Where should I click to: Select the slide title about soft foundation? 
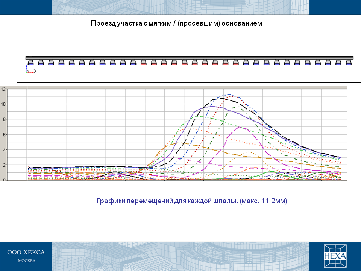(176, 23)
